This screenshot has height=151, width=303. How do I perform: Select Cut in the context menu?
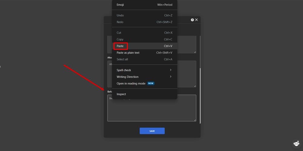(145, 33)
